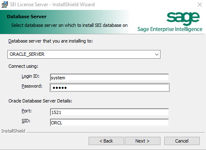
Task: Click the Port label text
Action: click(26, 111)
